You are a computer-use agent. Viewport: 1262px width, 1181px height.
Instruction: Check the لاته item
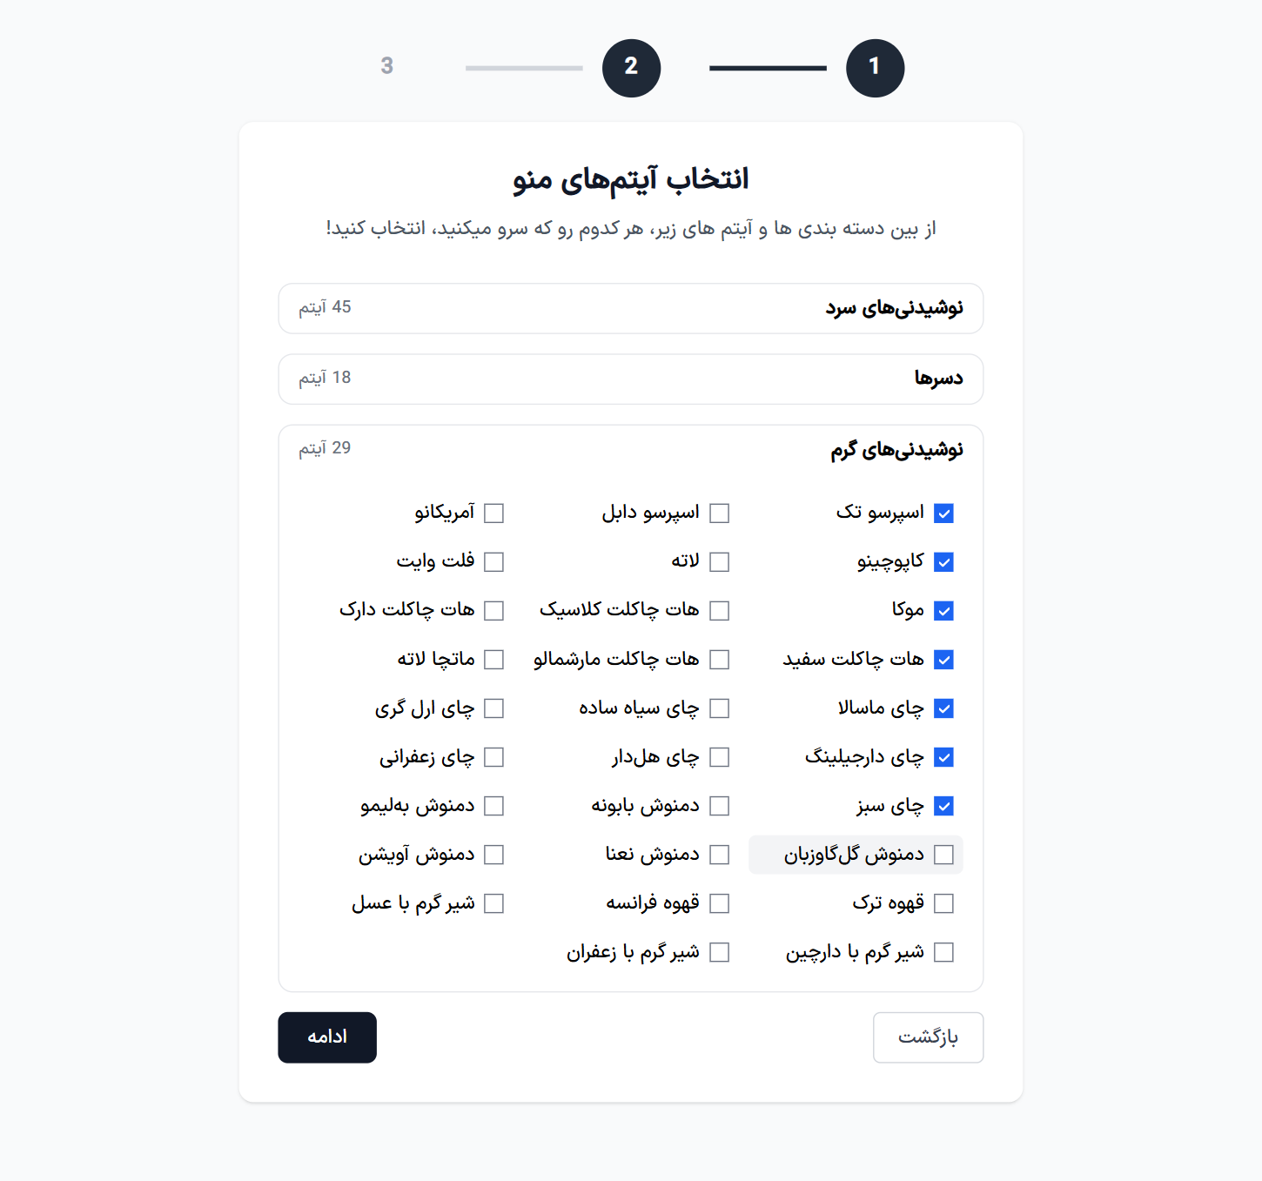(720, 561)
